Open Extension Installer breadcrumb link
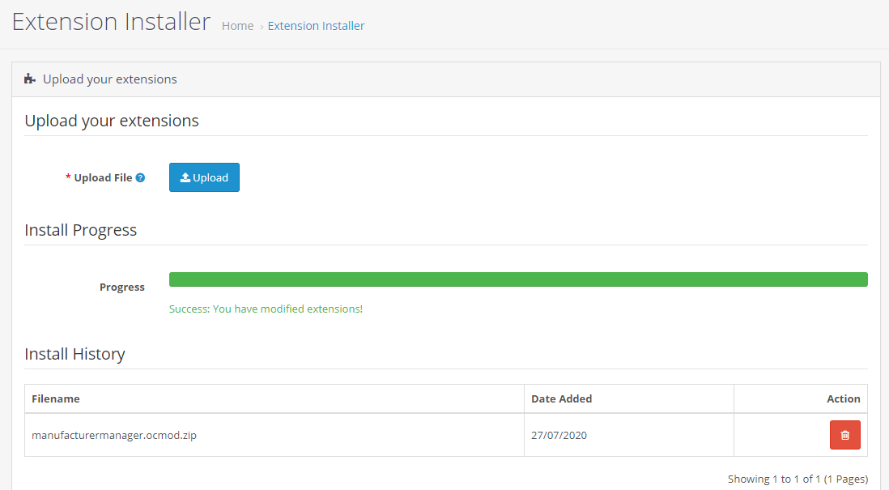The height and width of the screenshot is (490, 889). coord(316,26)
